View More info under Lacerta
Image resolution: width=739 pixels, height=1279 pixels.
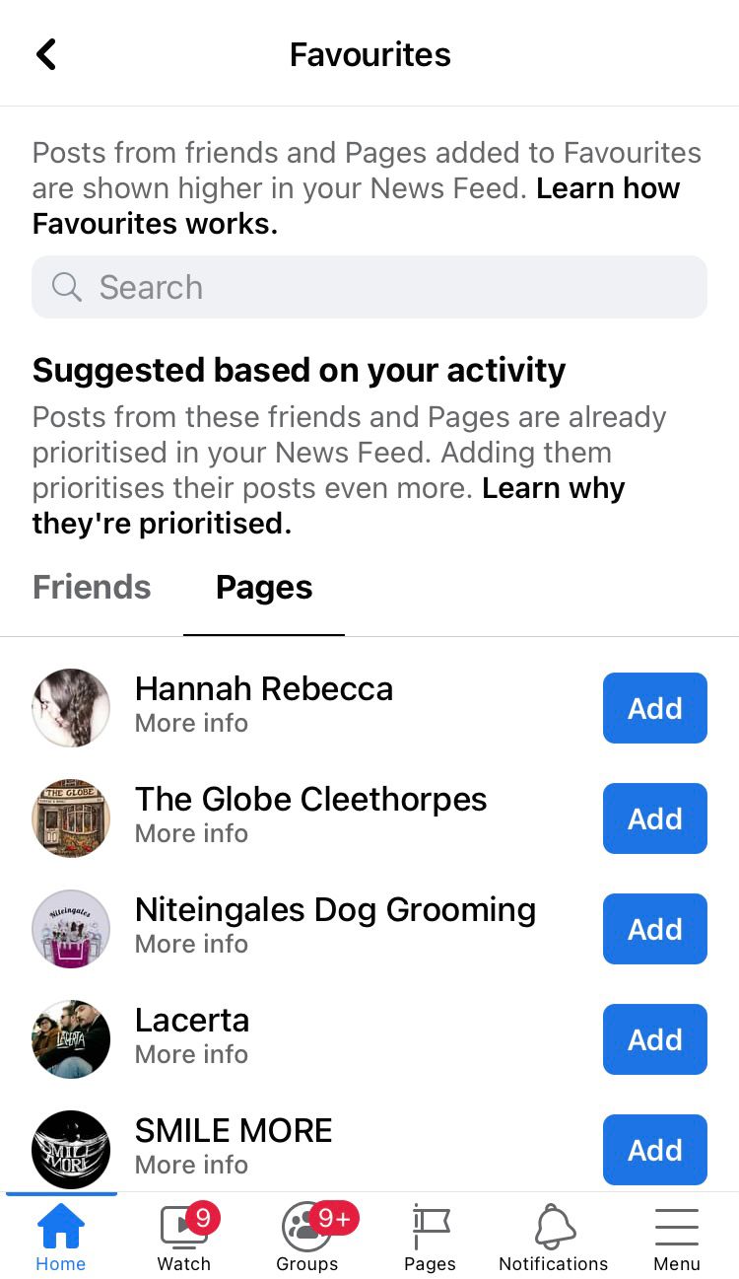click(x=191, y=1054)
